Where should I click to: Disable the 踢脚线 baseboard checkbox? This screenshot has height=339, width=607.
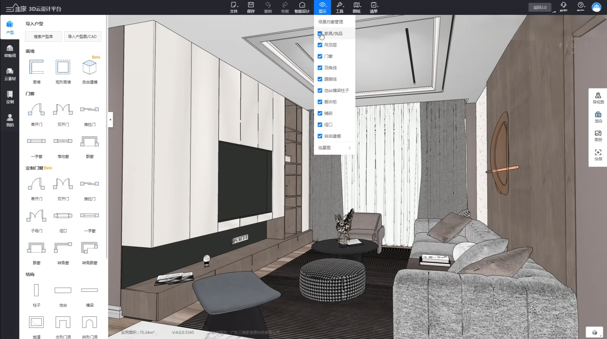(320, 79)
